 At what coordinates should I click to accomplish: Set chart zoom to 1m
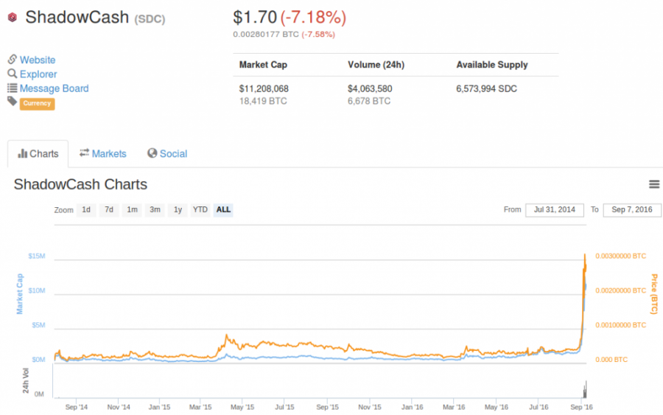coord(133,210)
